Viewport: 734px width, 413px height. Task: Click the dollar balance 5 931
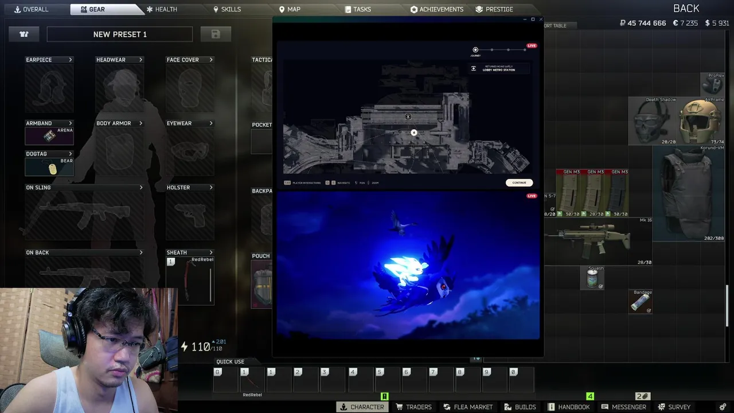(717, 24)
